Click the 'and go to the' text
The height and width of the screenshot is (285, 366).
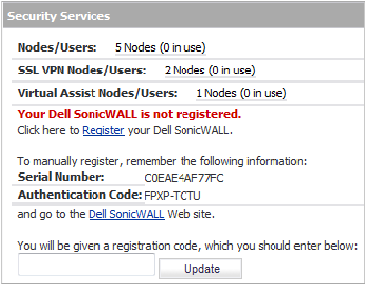pos(52,215)
